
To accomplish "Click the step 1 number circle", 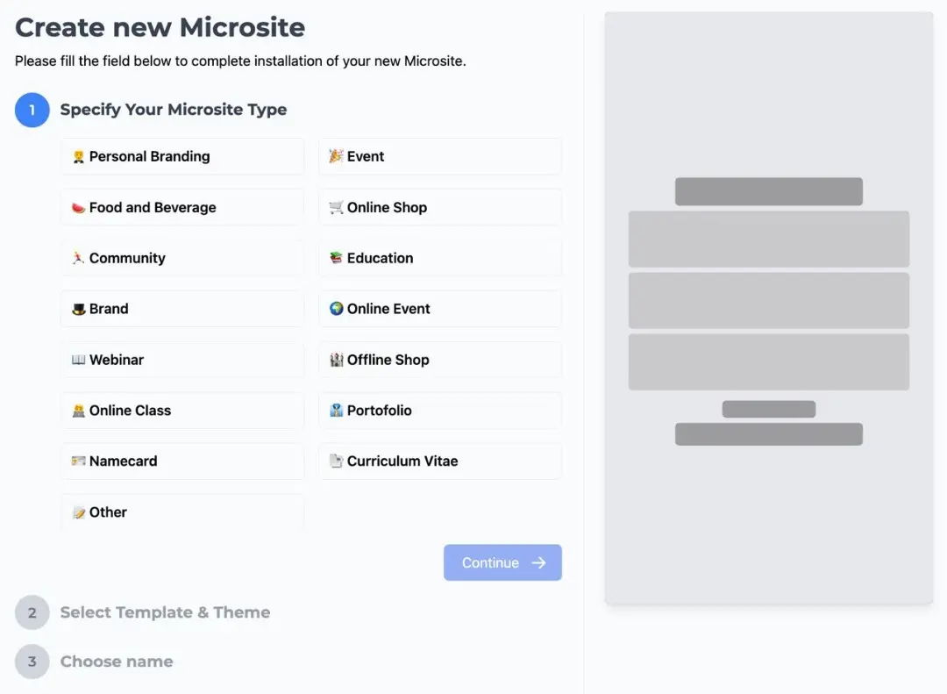I will pyautogui.click(x=32, y=110).
